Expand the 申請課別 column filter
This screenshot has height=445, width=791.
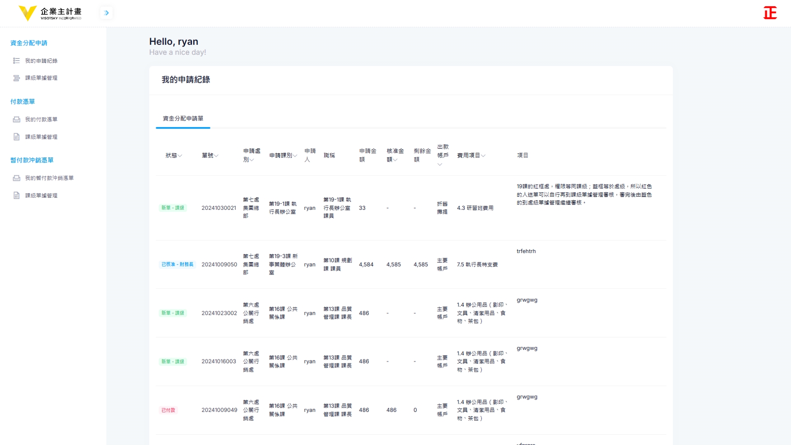[295, 156]
